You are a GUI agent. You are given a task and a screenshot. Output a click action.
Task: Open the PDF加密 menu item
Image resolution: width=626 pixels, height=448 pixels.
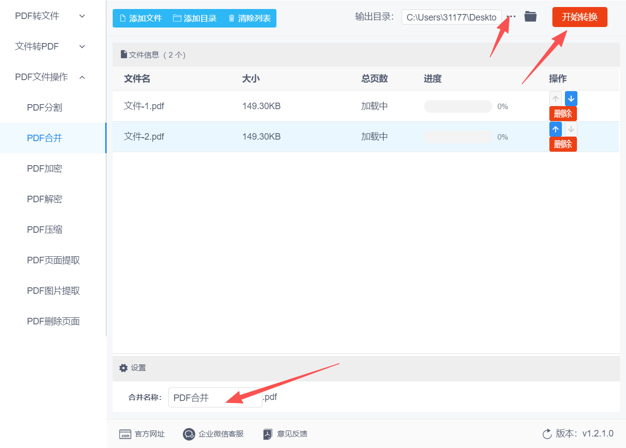53,169
